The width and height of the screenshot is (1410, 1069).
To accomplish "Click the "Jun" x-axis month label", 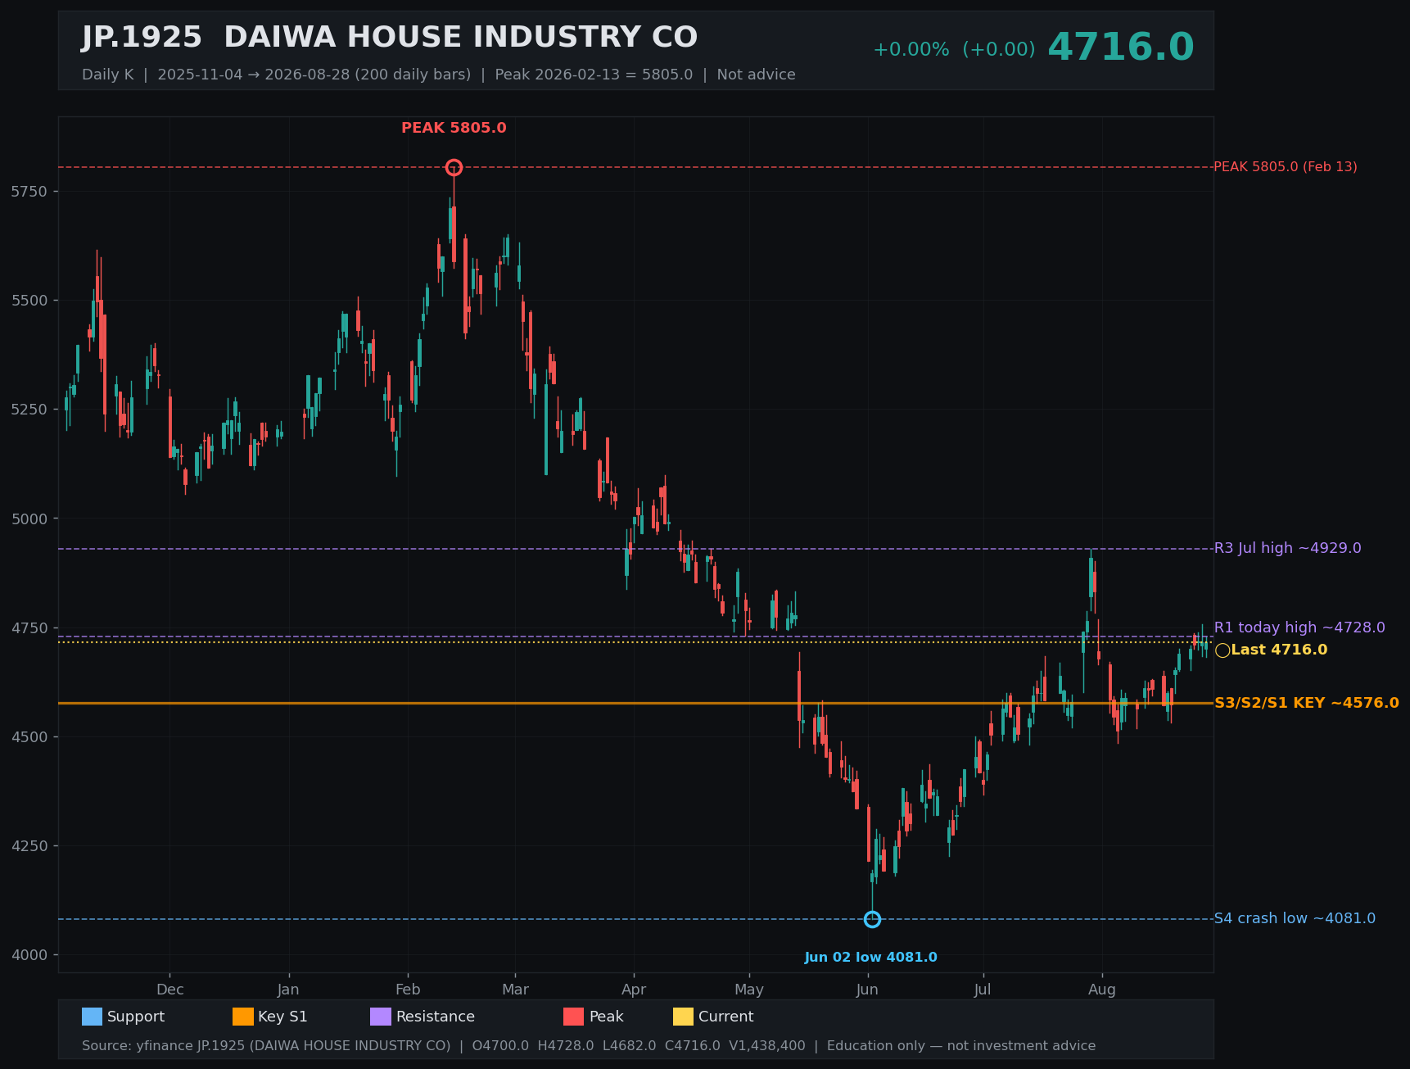I will (x=867, y=990).
